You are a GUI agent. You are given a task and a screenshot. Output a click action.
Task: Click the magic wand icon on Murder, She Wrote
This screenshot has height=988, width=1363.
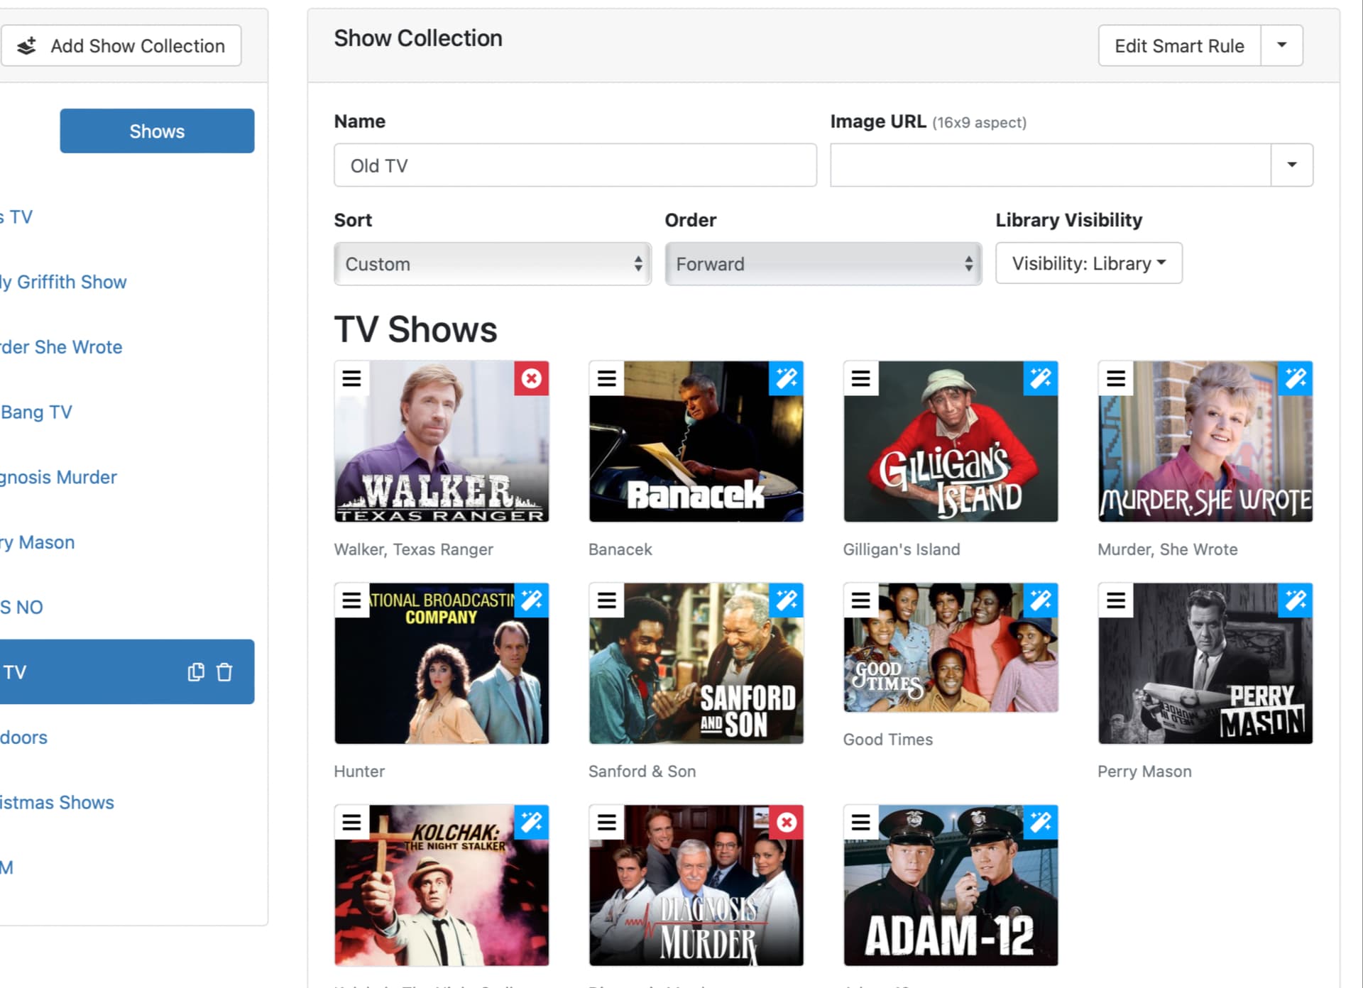(1295, 378)
